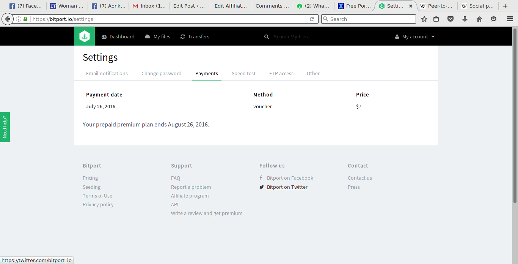Open the browser hamburger menu
This screenshot has height=264, width=518.
pos(510,19)
